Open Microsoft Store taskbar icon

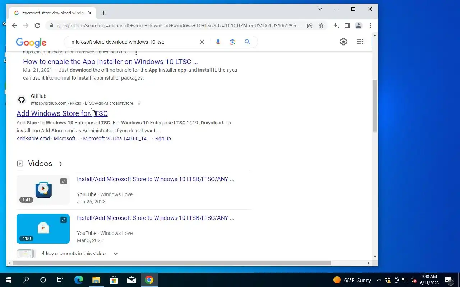pyautogui.click(x=114, y=280)
